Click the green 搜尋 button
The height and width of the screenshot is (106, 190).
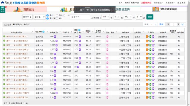(x=150, y=17)
